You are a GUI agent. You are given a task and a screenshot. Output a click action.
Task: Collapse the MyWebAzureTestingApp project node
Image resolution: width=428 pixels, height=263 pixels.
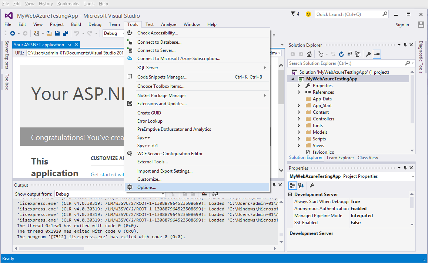[293, 79]
